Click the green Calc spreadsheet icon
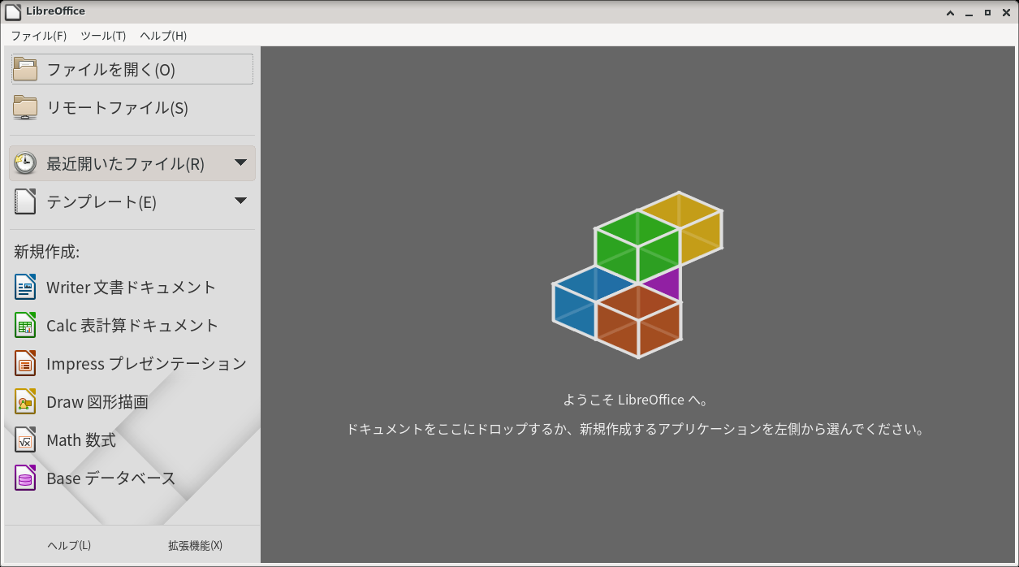1019x567 pixels. point(25,325)
